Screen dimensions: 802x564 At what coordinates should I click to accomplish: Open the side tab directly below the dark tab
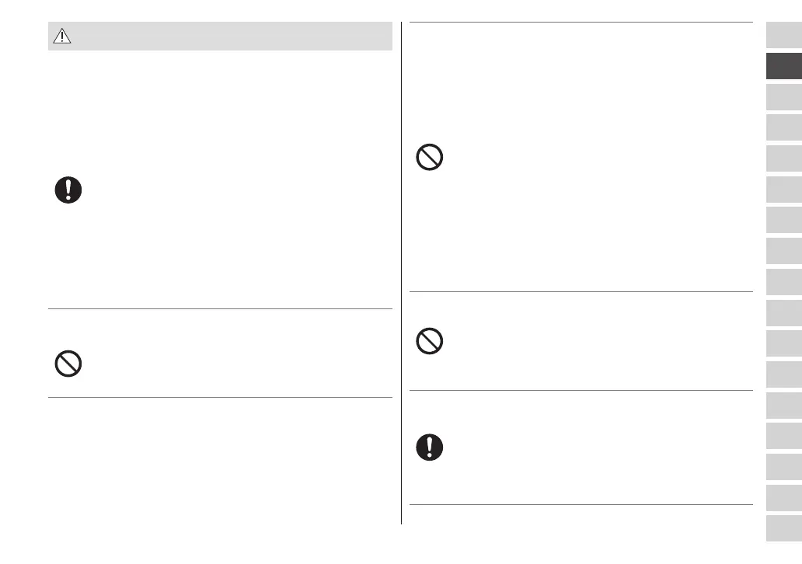pos(783,96)
